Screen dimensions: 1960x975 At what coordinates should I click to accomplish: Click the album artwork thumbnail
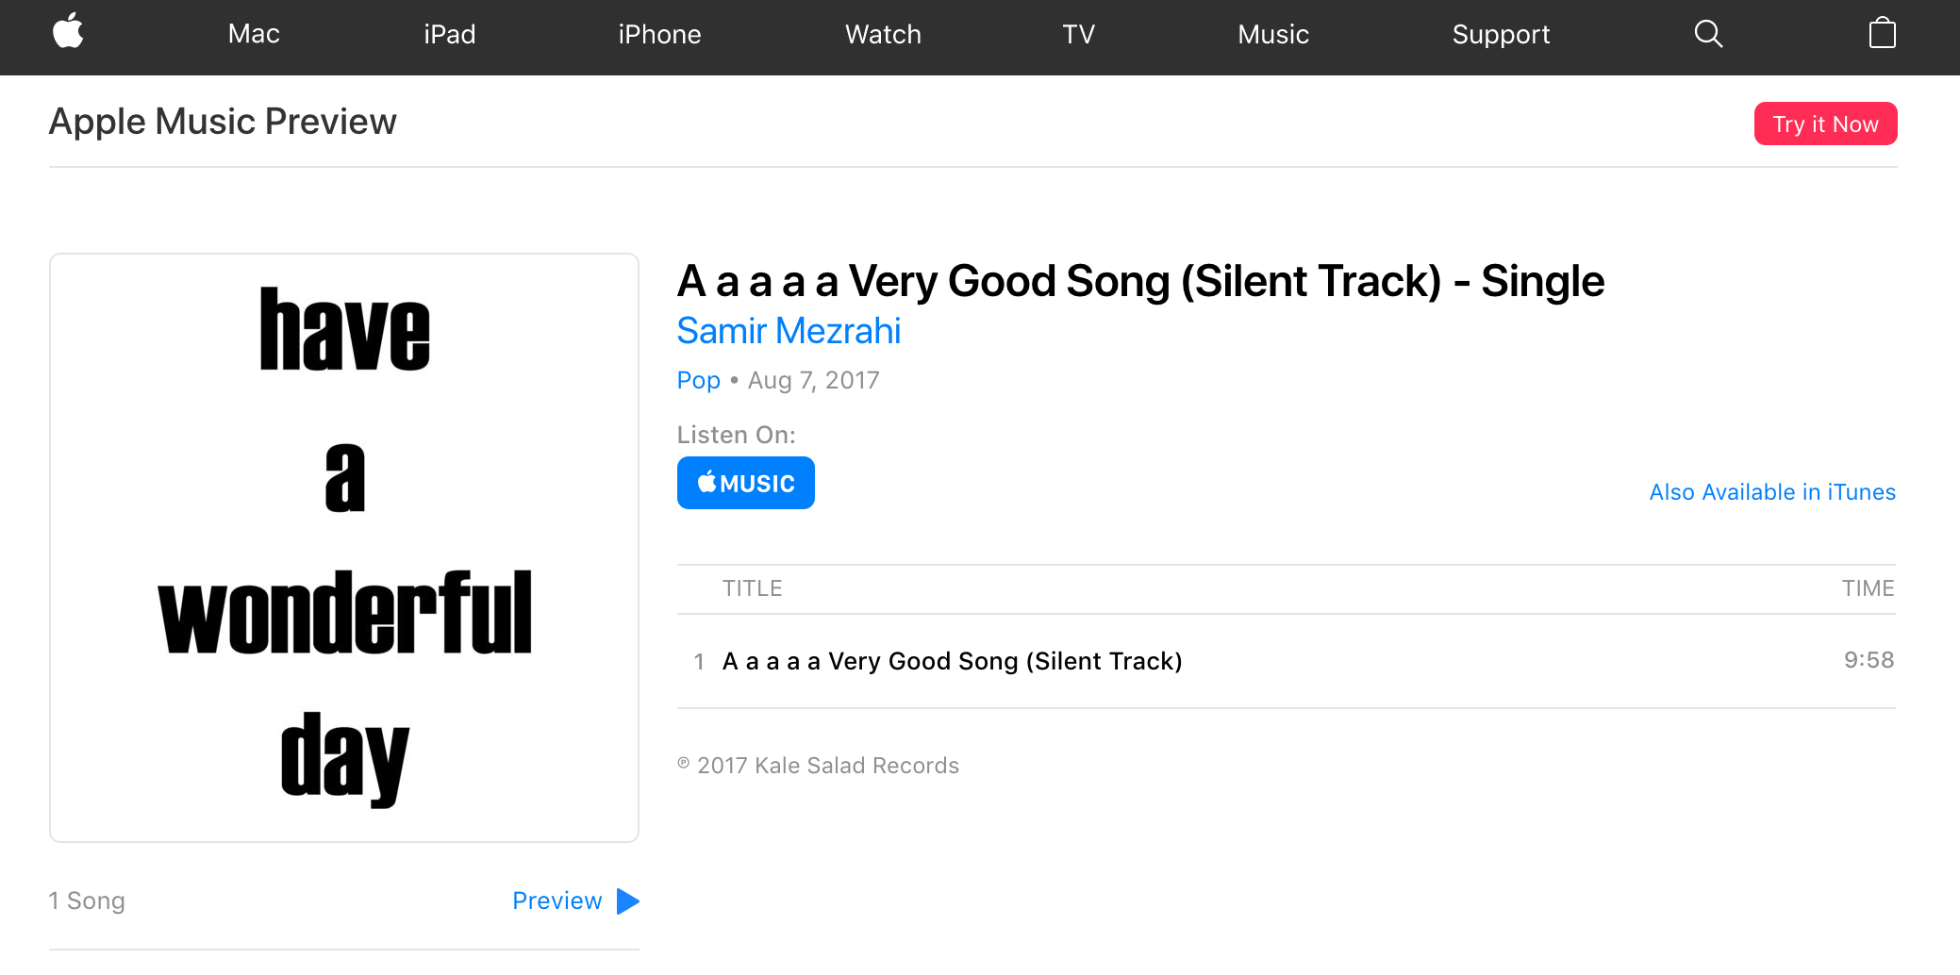[344, 547]
